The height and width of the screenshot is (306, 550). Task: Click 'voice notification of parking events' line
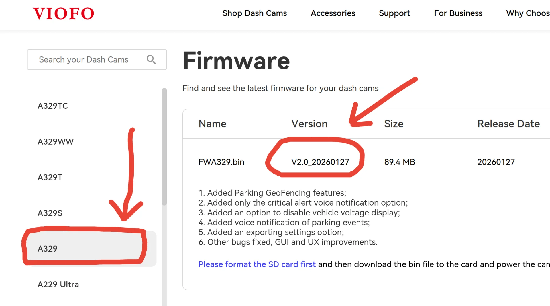pos(284,222)
